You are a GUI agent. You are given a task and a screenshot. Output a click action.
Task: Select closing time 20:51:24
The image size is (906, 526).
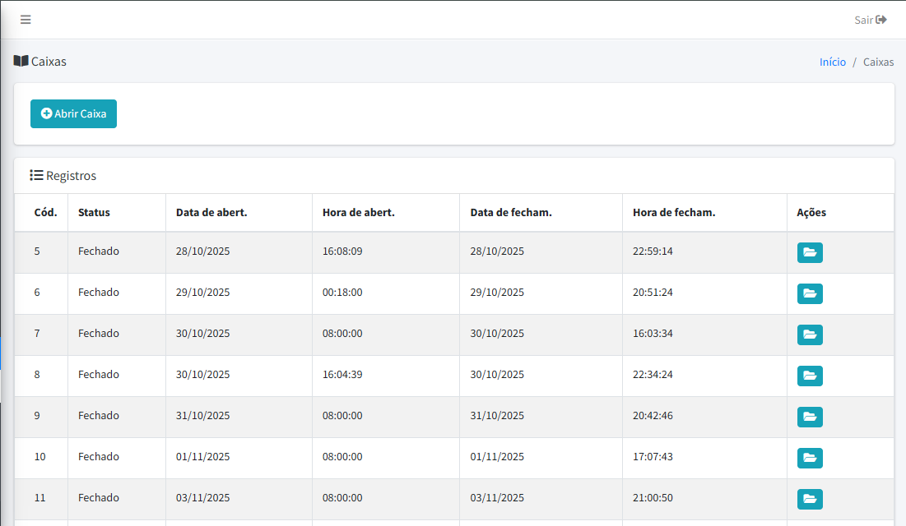click(x=653, y=292)
